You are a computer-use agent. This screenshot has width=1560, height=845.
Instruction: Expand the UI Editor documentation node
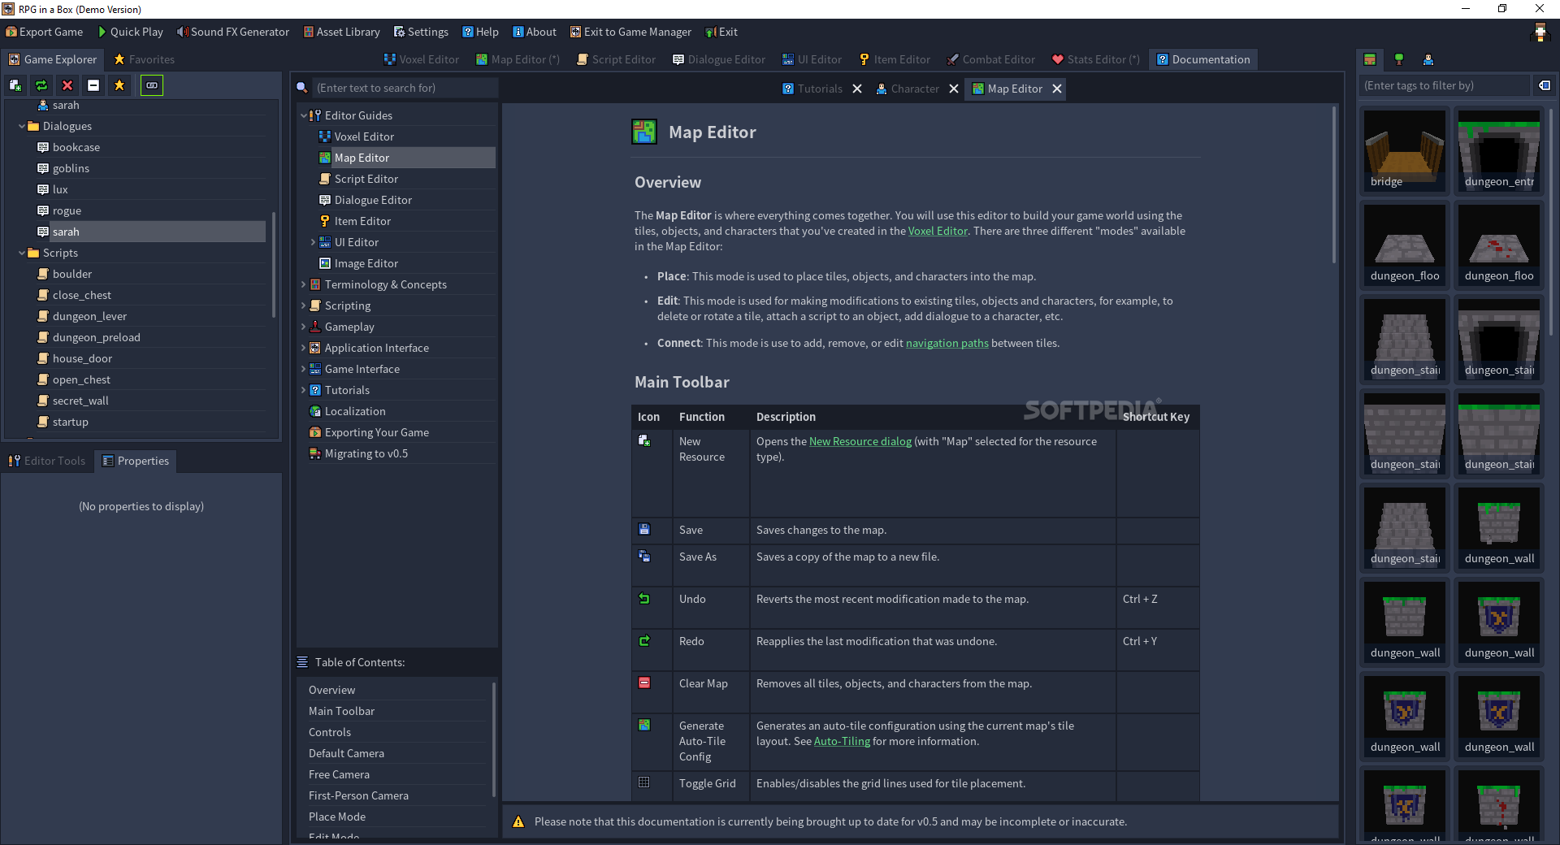tap(314, 242)
